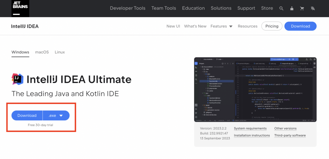
Task: Expand the Features dropdown
Action: click(x=221, y=26)
